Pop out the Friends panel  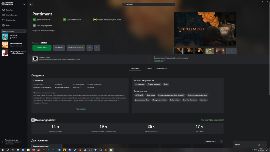click(259, 145)
